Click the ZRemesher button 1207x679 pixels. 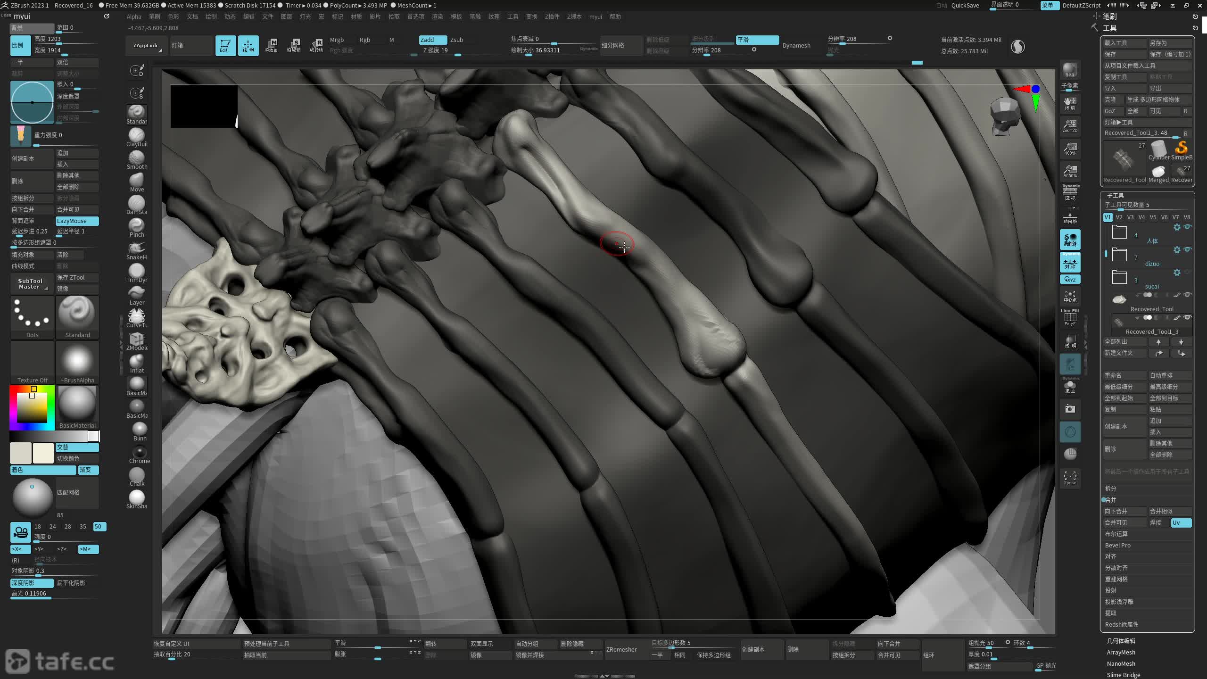(621, 649)
